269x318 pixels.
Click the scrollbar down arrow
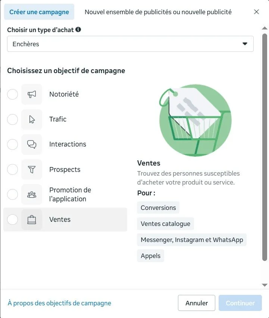[x=265, y=285]
